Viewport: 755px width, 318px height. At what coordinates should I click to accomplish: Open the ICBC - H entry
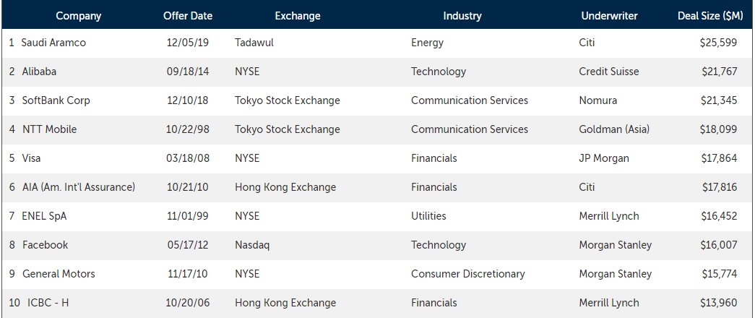(48, 303)
